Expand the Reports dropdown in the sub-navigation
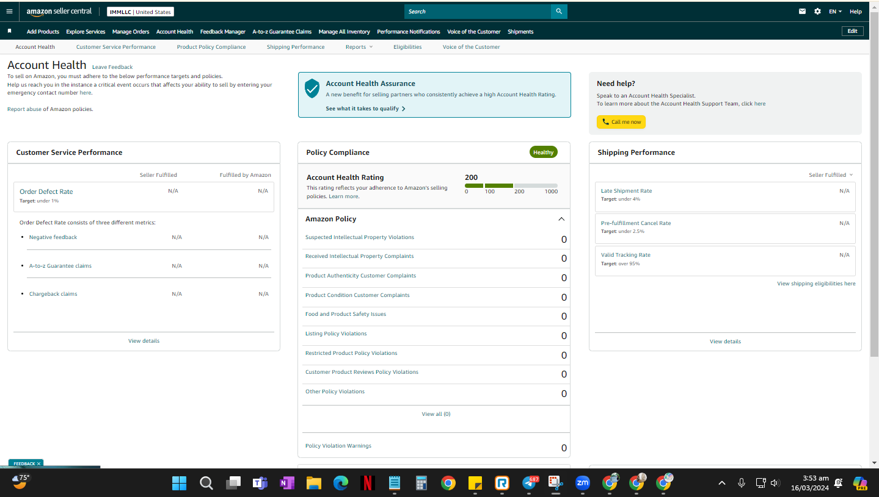Image resolution: width=879 pixels, height=497 pixels. click(x=359, y=47)
